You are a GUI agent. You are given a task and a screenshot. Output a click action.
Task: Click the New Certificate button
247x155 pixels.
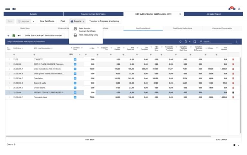click(x=47, y=21)
